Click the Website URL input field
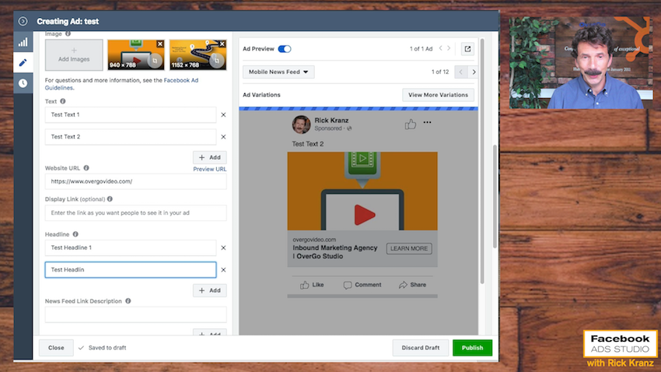 click(136, 181)
